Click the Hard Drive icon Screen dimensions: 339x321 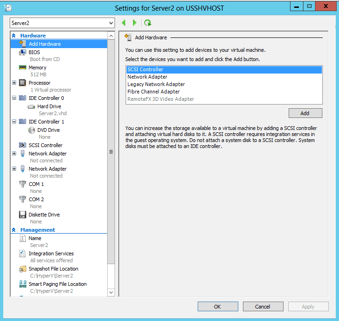[31, 106]
